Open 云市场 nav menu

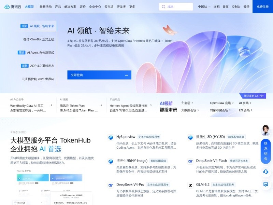click(109, 6)
